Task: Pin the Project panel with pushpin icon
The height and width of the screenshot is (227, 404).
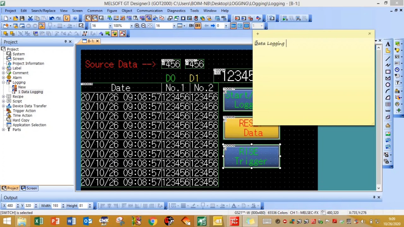Action: [66, 42]
